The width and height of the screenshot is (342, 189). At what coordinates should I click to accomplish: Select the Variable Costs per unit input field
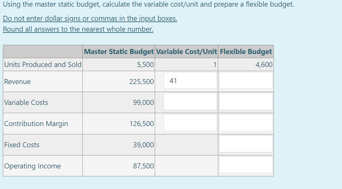point(190,101)
